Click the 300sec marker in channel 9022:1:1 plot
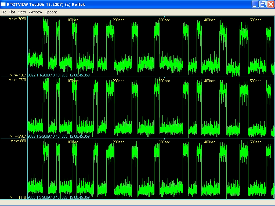This screenshot has height=206, width=275. point(164,20)
